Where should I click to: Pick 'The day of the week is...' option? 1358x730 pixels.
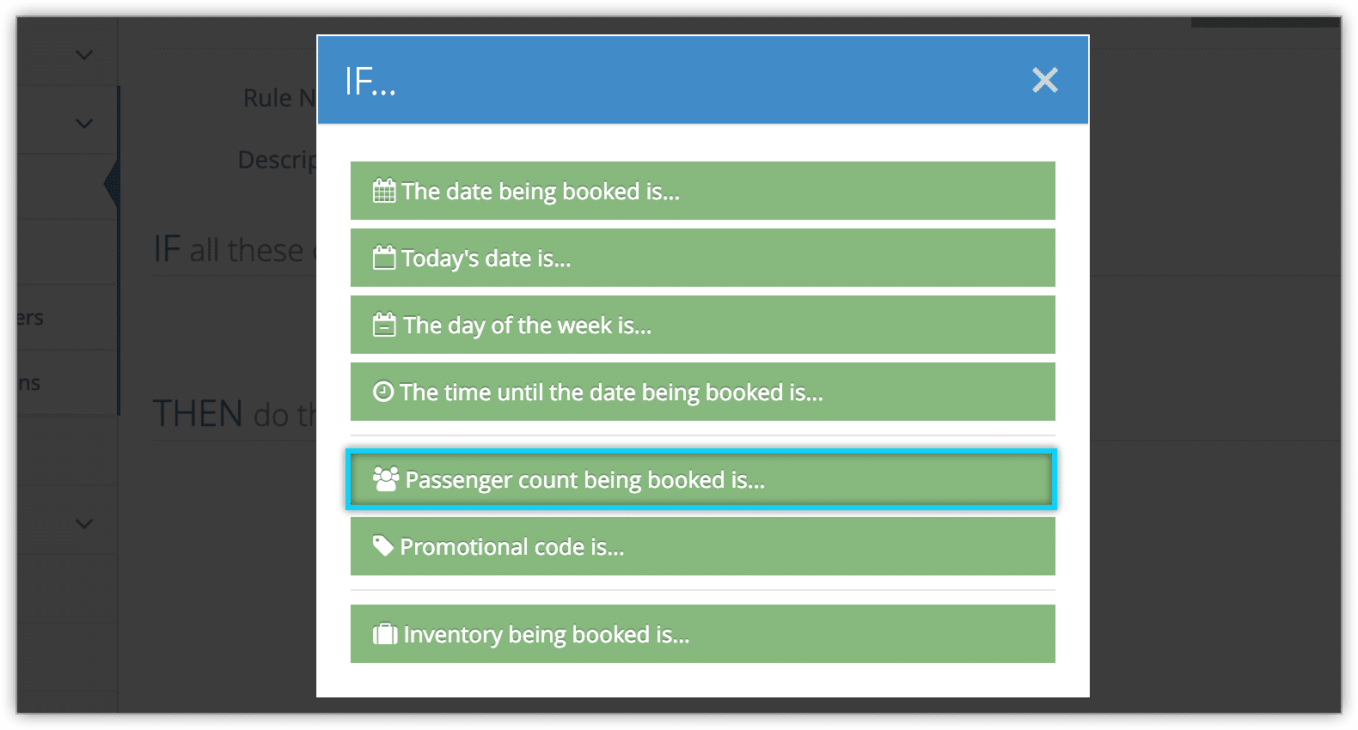pyautogui.click(x=703, y=325)
